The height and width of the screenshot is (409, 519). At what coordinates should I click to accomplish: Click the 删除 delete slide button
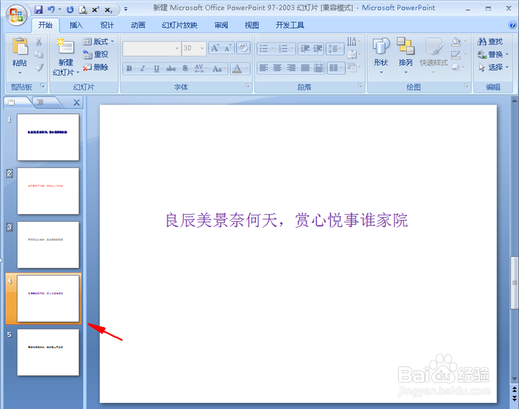click(x=95, y=67)
